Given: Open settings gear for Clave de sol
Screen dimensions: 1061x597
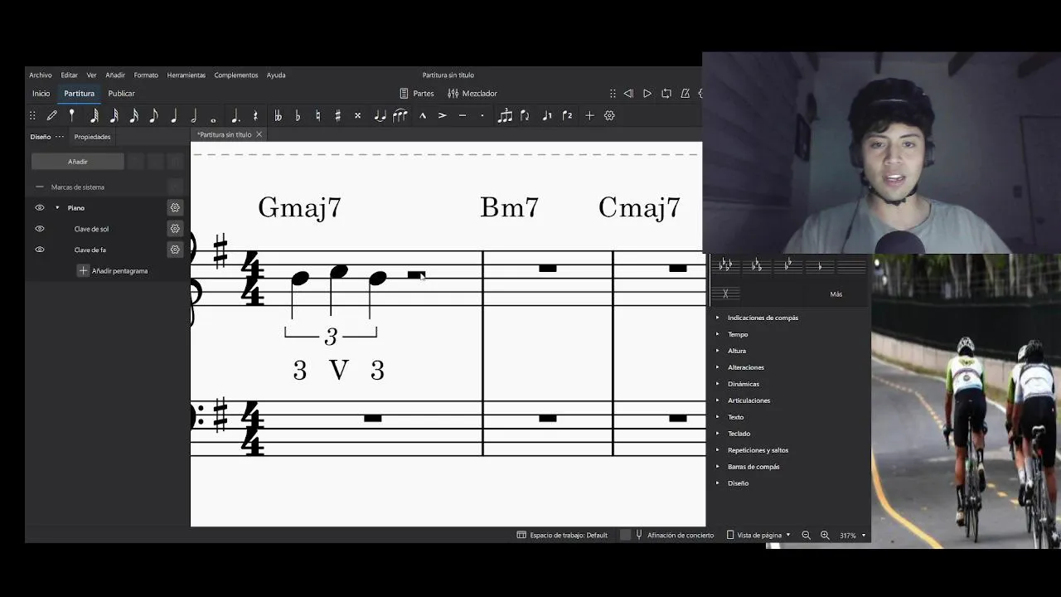Looking at the screenshot, I should [x=175, y=229].
